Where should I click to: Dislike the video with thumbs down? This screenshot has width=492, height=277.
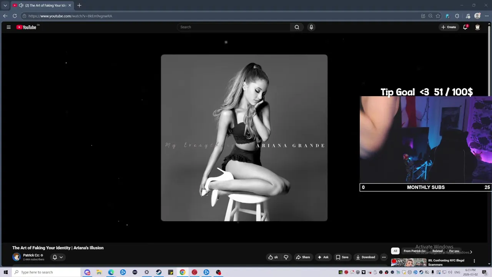[x=286, y=257]
